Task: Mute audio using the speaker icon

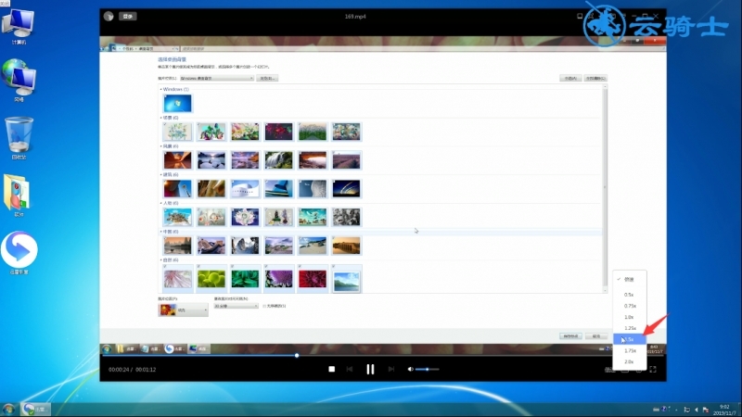Action: tap(410, 369)
